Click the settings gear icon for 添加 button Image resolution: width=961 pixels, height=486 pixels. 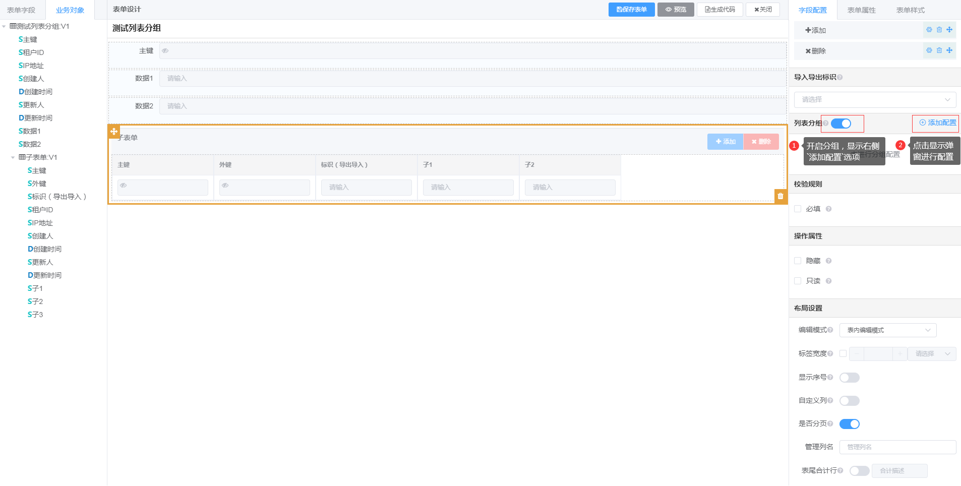(929, 30)
